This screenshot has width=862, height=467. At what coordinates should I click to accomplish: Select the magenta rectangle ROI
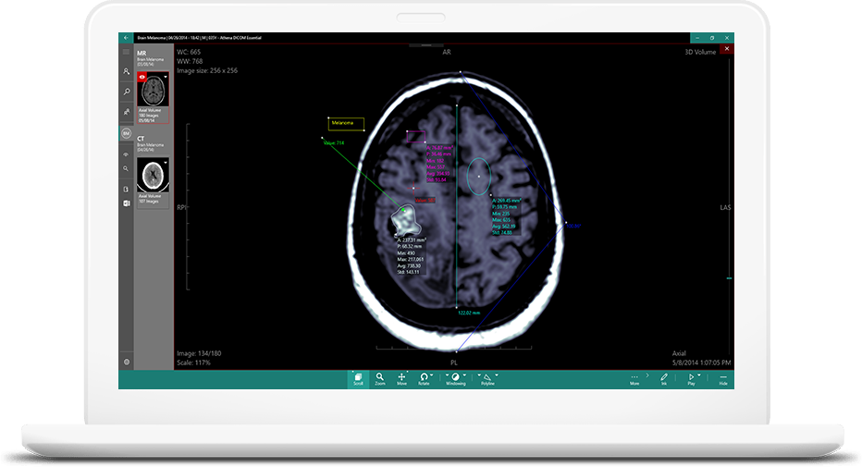tap(415, 136)
